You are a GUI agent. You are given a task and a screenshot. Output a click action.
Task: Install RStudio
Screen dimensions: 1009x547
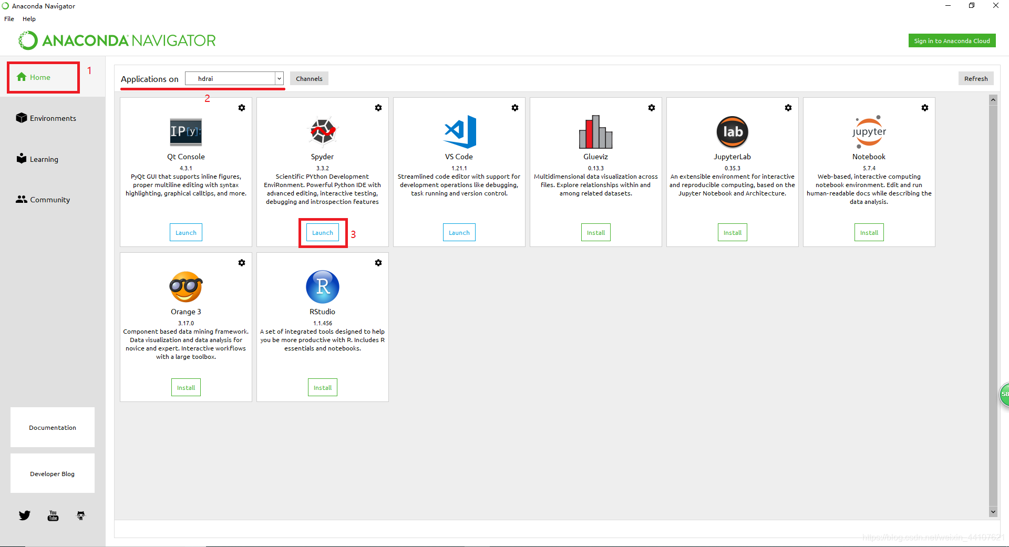click(x=323, y=388)
